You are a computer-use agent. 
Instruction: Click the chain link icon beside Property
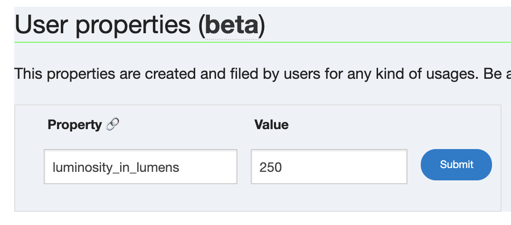coord(112,125)
